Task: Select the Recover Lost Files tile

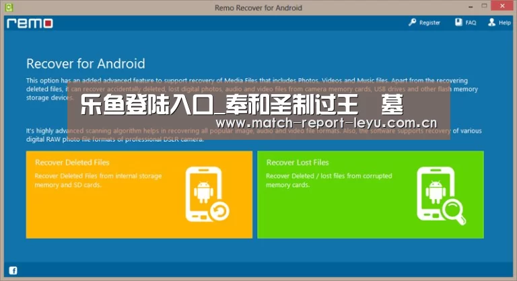Action: click(371, 195)
